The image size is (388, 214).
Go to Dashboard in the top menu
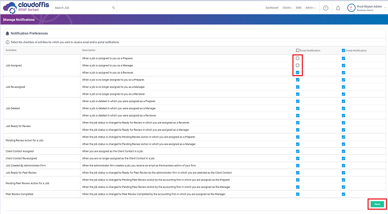pos(272,8)
